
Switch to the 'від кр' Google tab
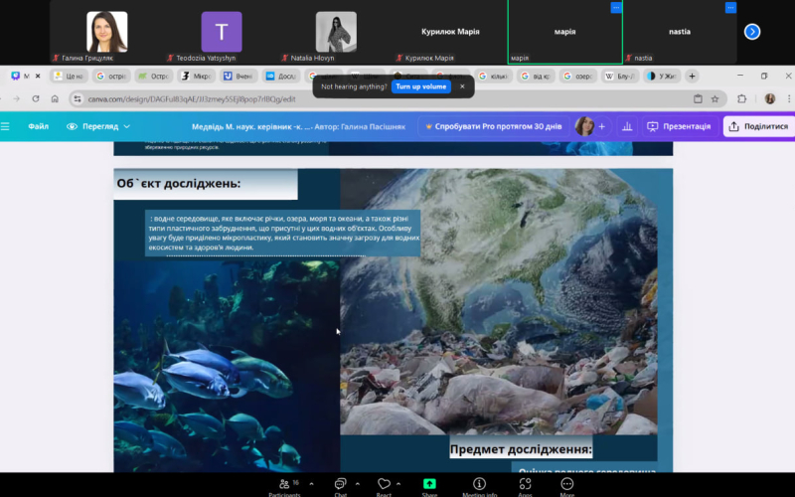(x=537, y=77)
